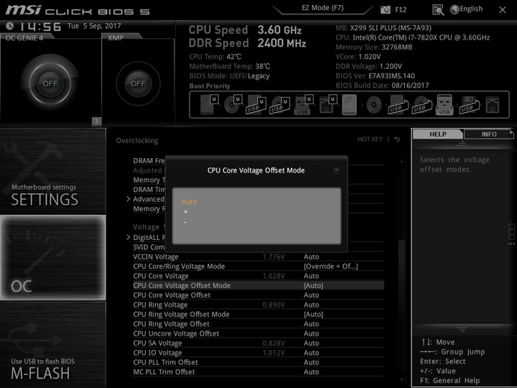Image resolution: width=517 pixels, height=388 pixels.
Task: Toggle the XMP OFF knob
Action: [x=138, y=83]
